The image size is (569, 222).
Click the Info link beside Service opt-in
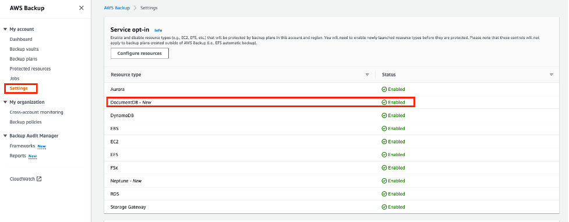158,30
